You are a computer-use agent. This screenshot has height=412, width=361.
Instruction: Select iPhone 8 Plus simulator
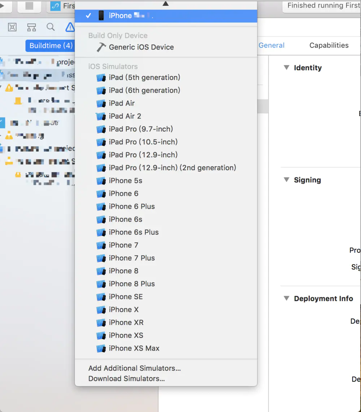(x=166, y=283)
